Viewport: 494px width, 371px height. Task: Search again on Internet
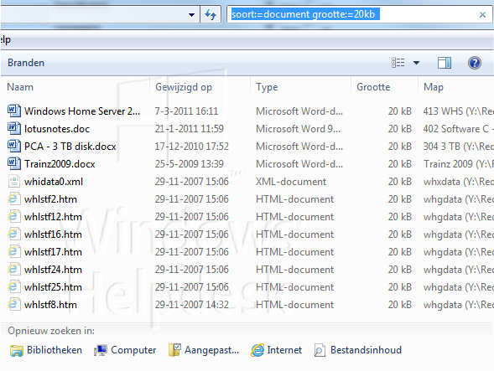click(276, 350)
